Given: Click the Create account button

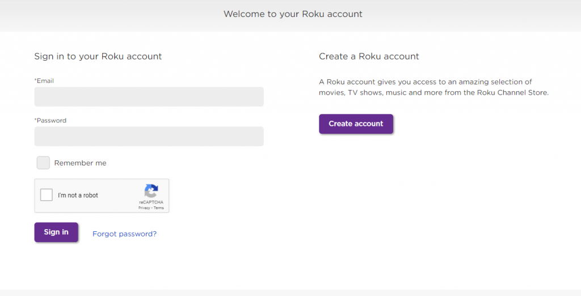Looking at the screenshot, I should [x=356, y=124].
